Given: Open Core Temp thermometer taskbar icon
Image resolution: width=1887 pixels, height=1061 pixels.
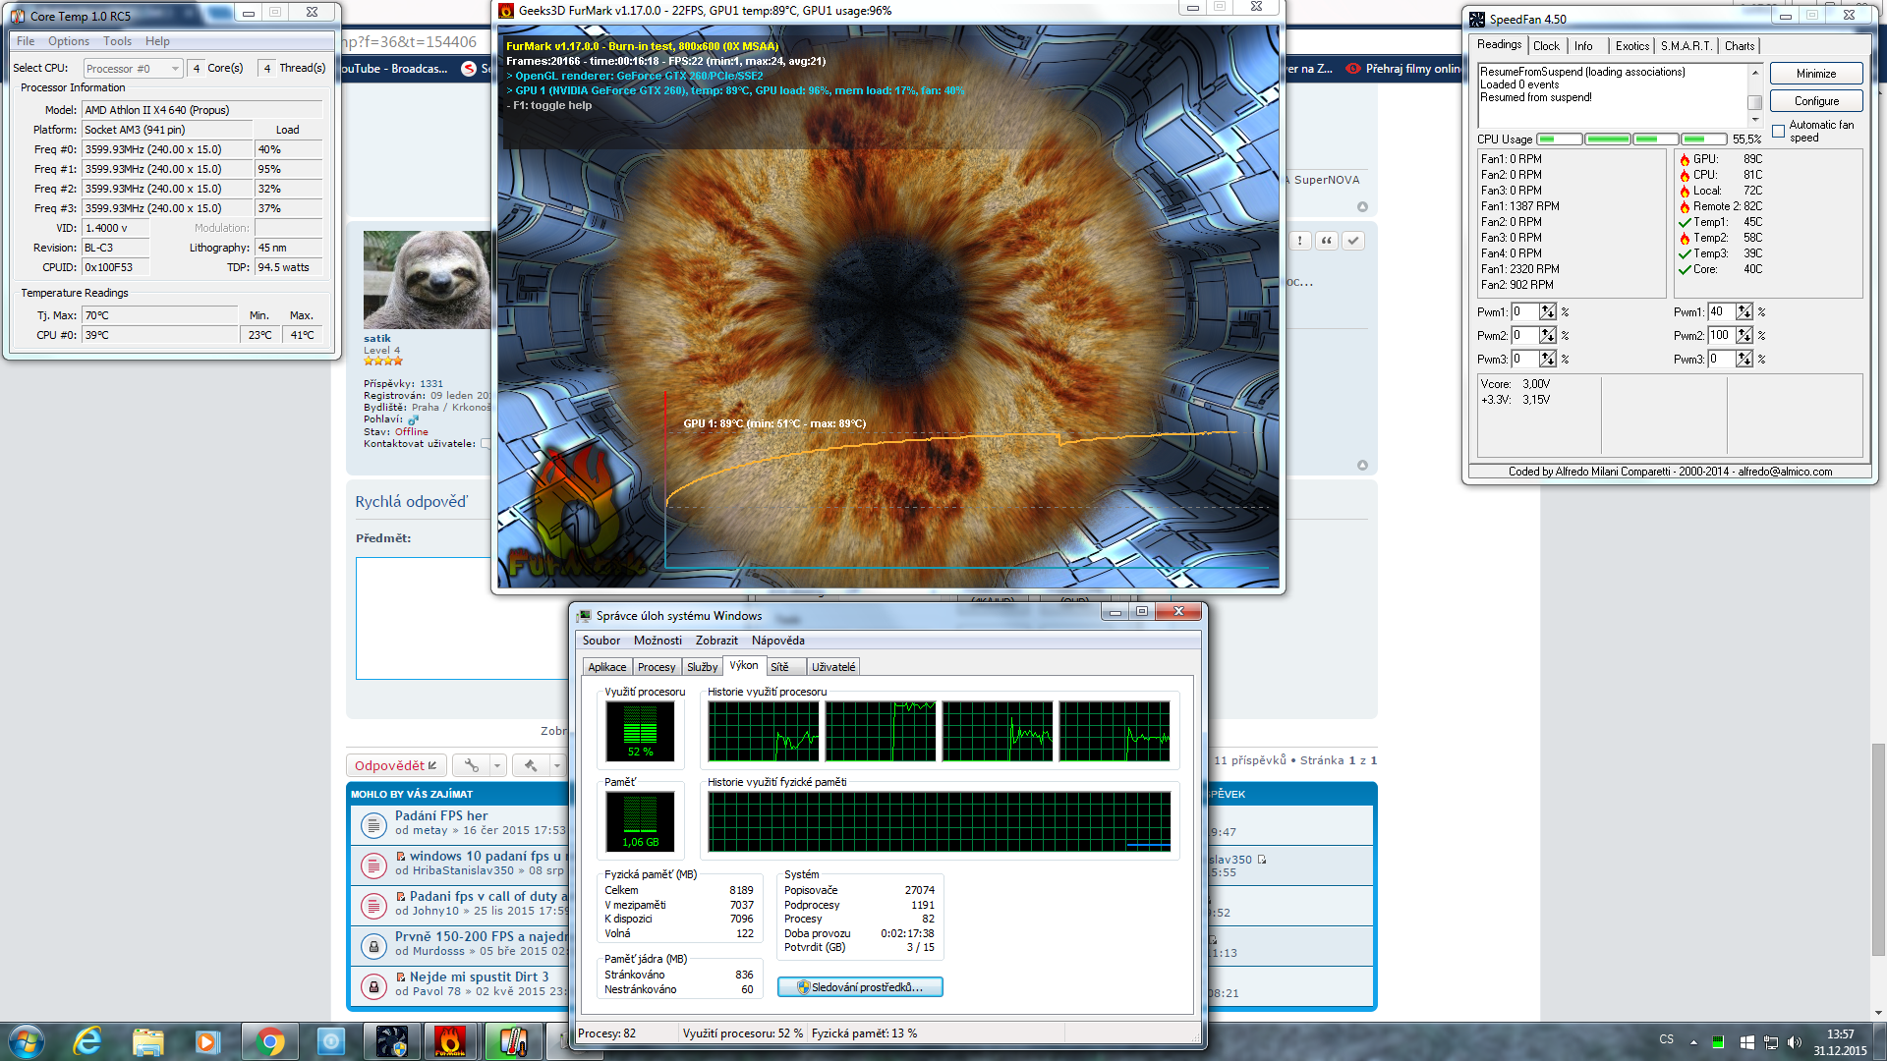Looking at the screenshot, I should click(x=512, y=1041).
